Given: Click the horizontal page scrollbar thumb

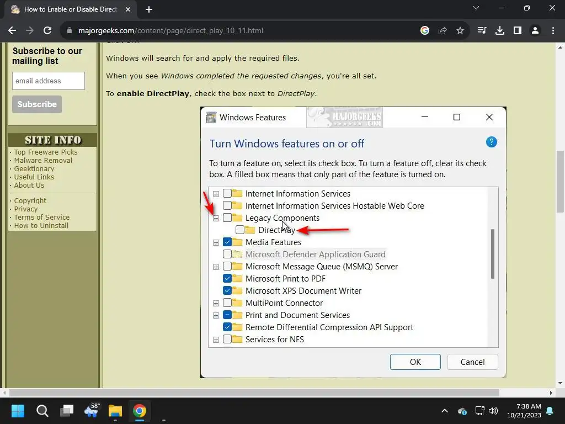Looking at the screenshot, I should (x=254, y=393).
